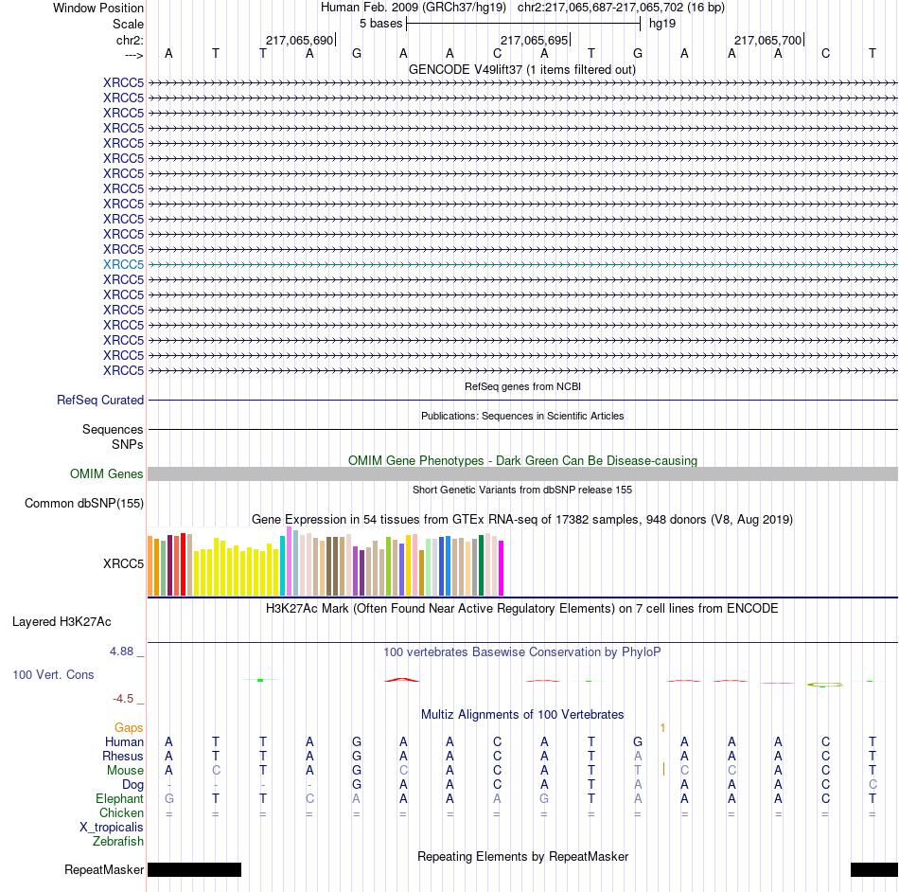Click the GENCODE V49lift37 track title
This screenshot has width=899, height=892.
[522, 69]
